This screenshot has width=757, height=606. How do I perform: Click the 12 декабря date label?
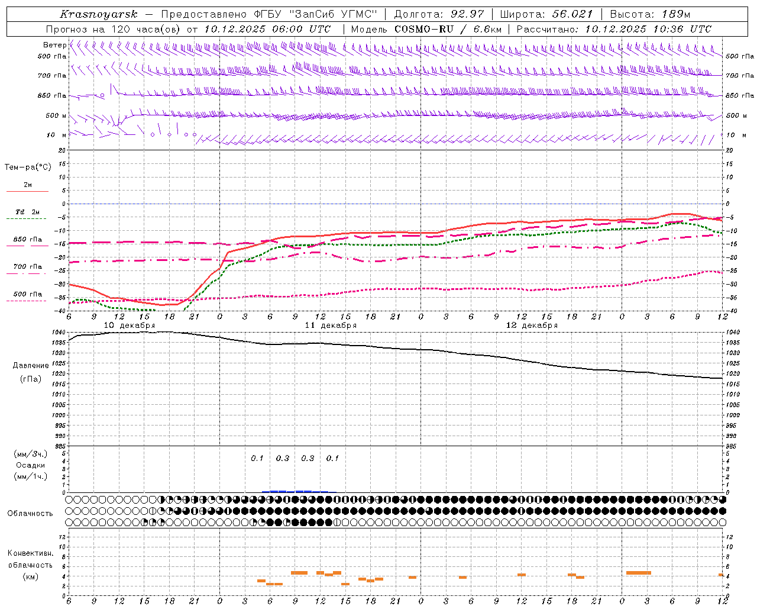click(x=532, y=325)
